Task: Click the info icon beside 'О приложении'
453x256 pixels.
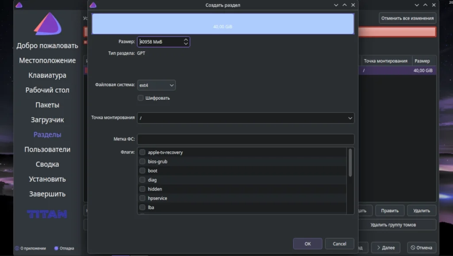Action: (17, 248)
